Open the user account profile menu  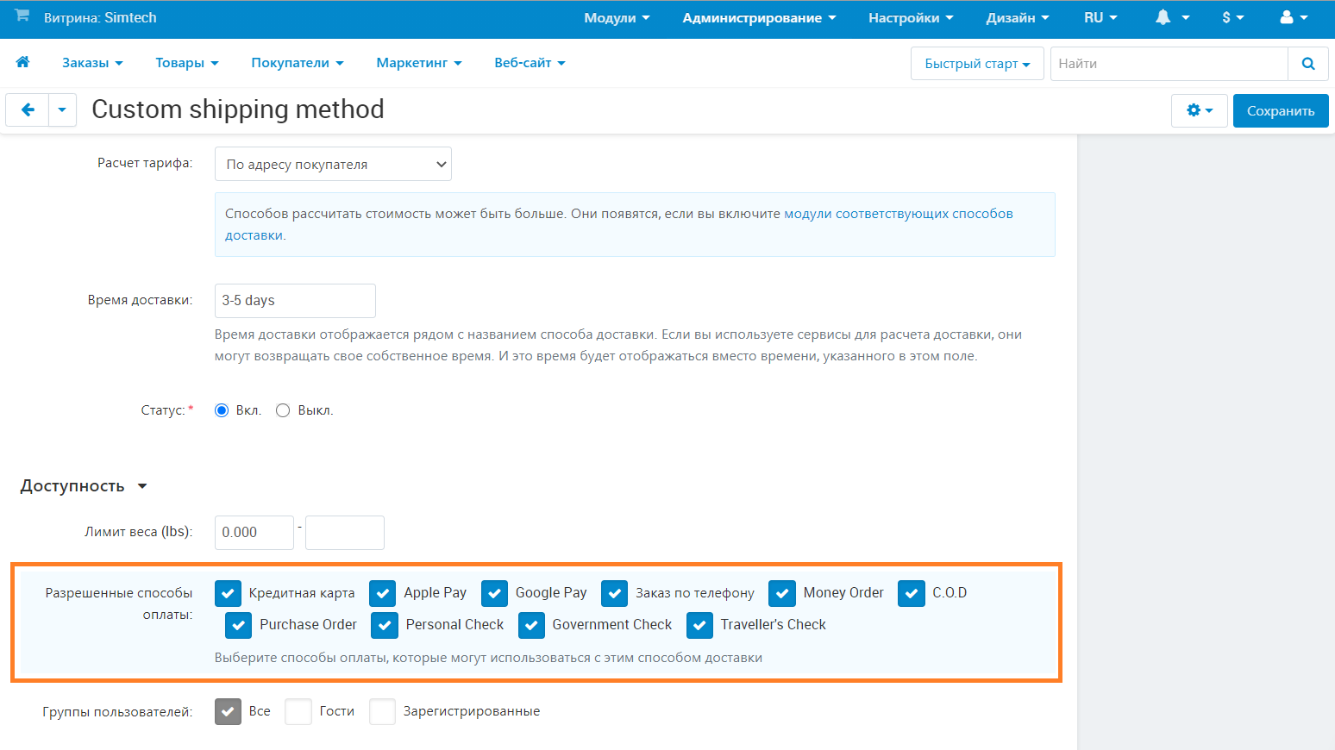(1294, 17)
